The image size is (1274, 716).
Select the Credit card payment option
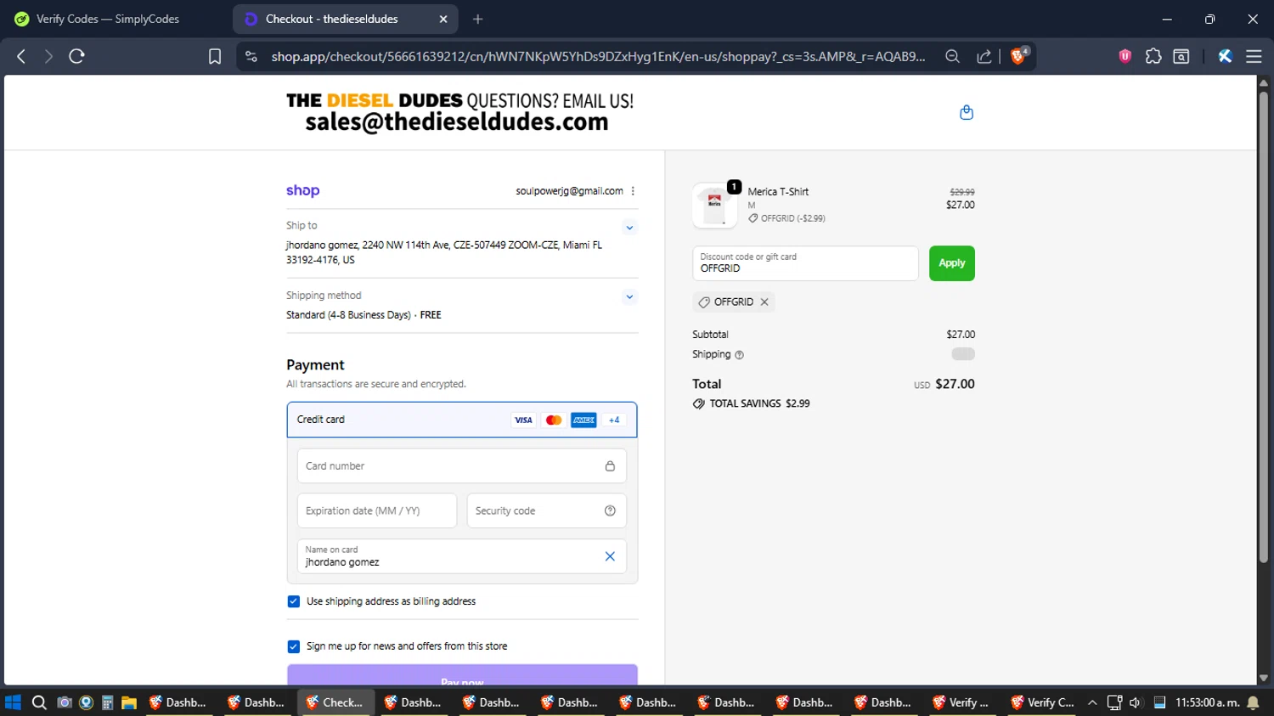pos(462,420)
